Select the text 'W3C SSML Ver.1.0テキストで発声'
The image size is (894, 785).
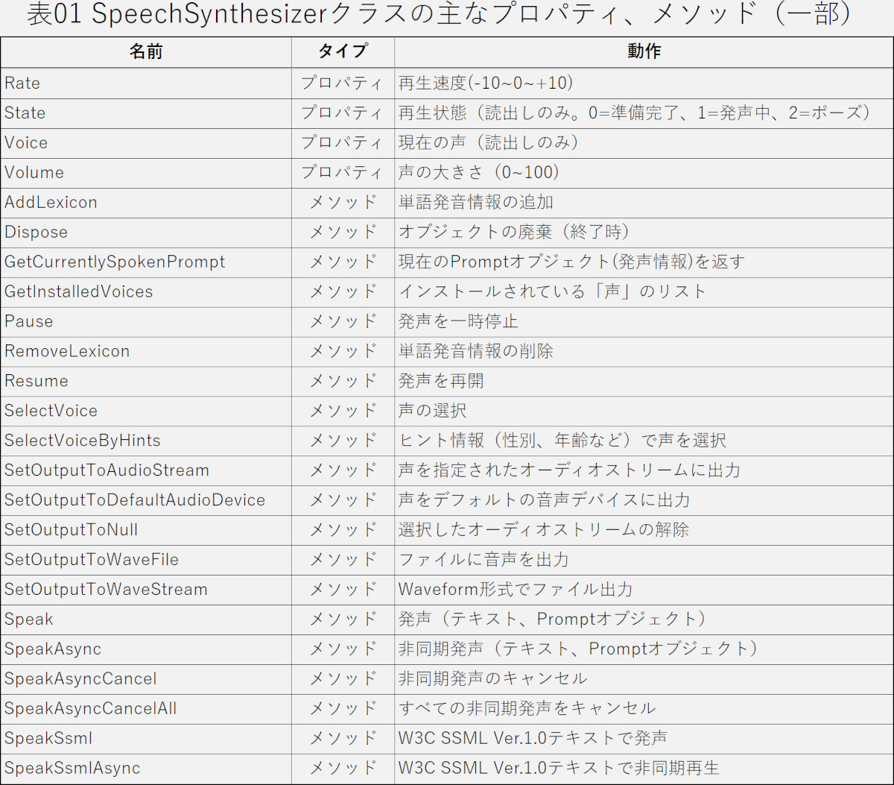tap(533, 739)
